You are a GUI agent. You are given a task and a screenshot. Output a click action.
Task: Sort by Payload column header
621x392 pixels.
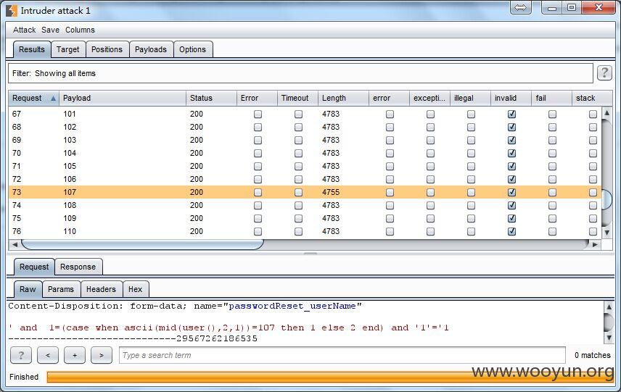123,98
